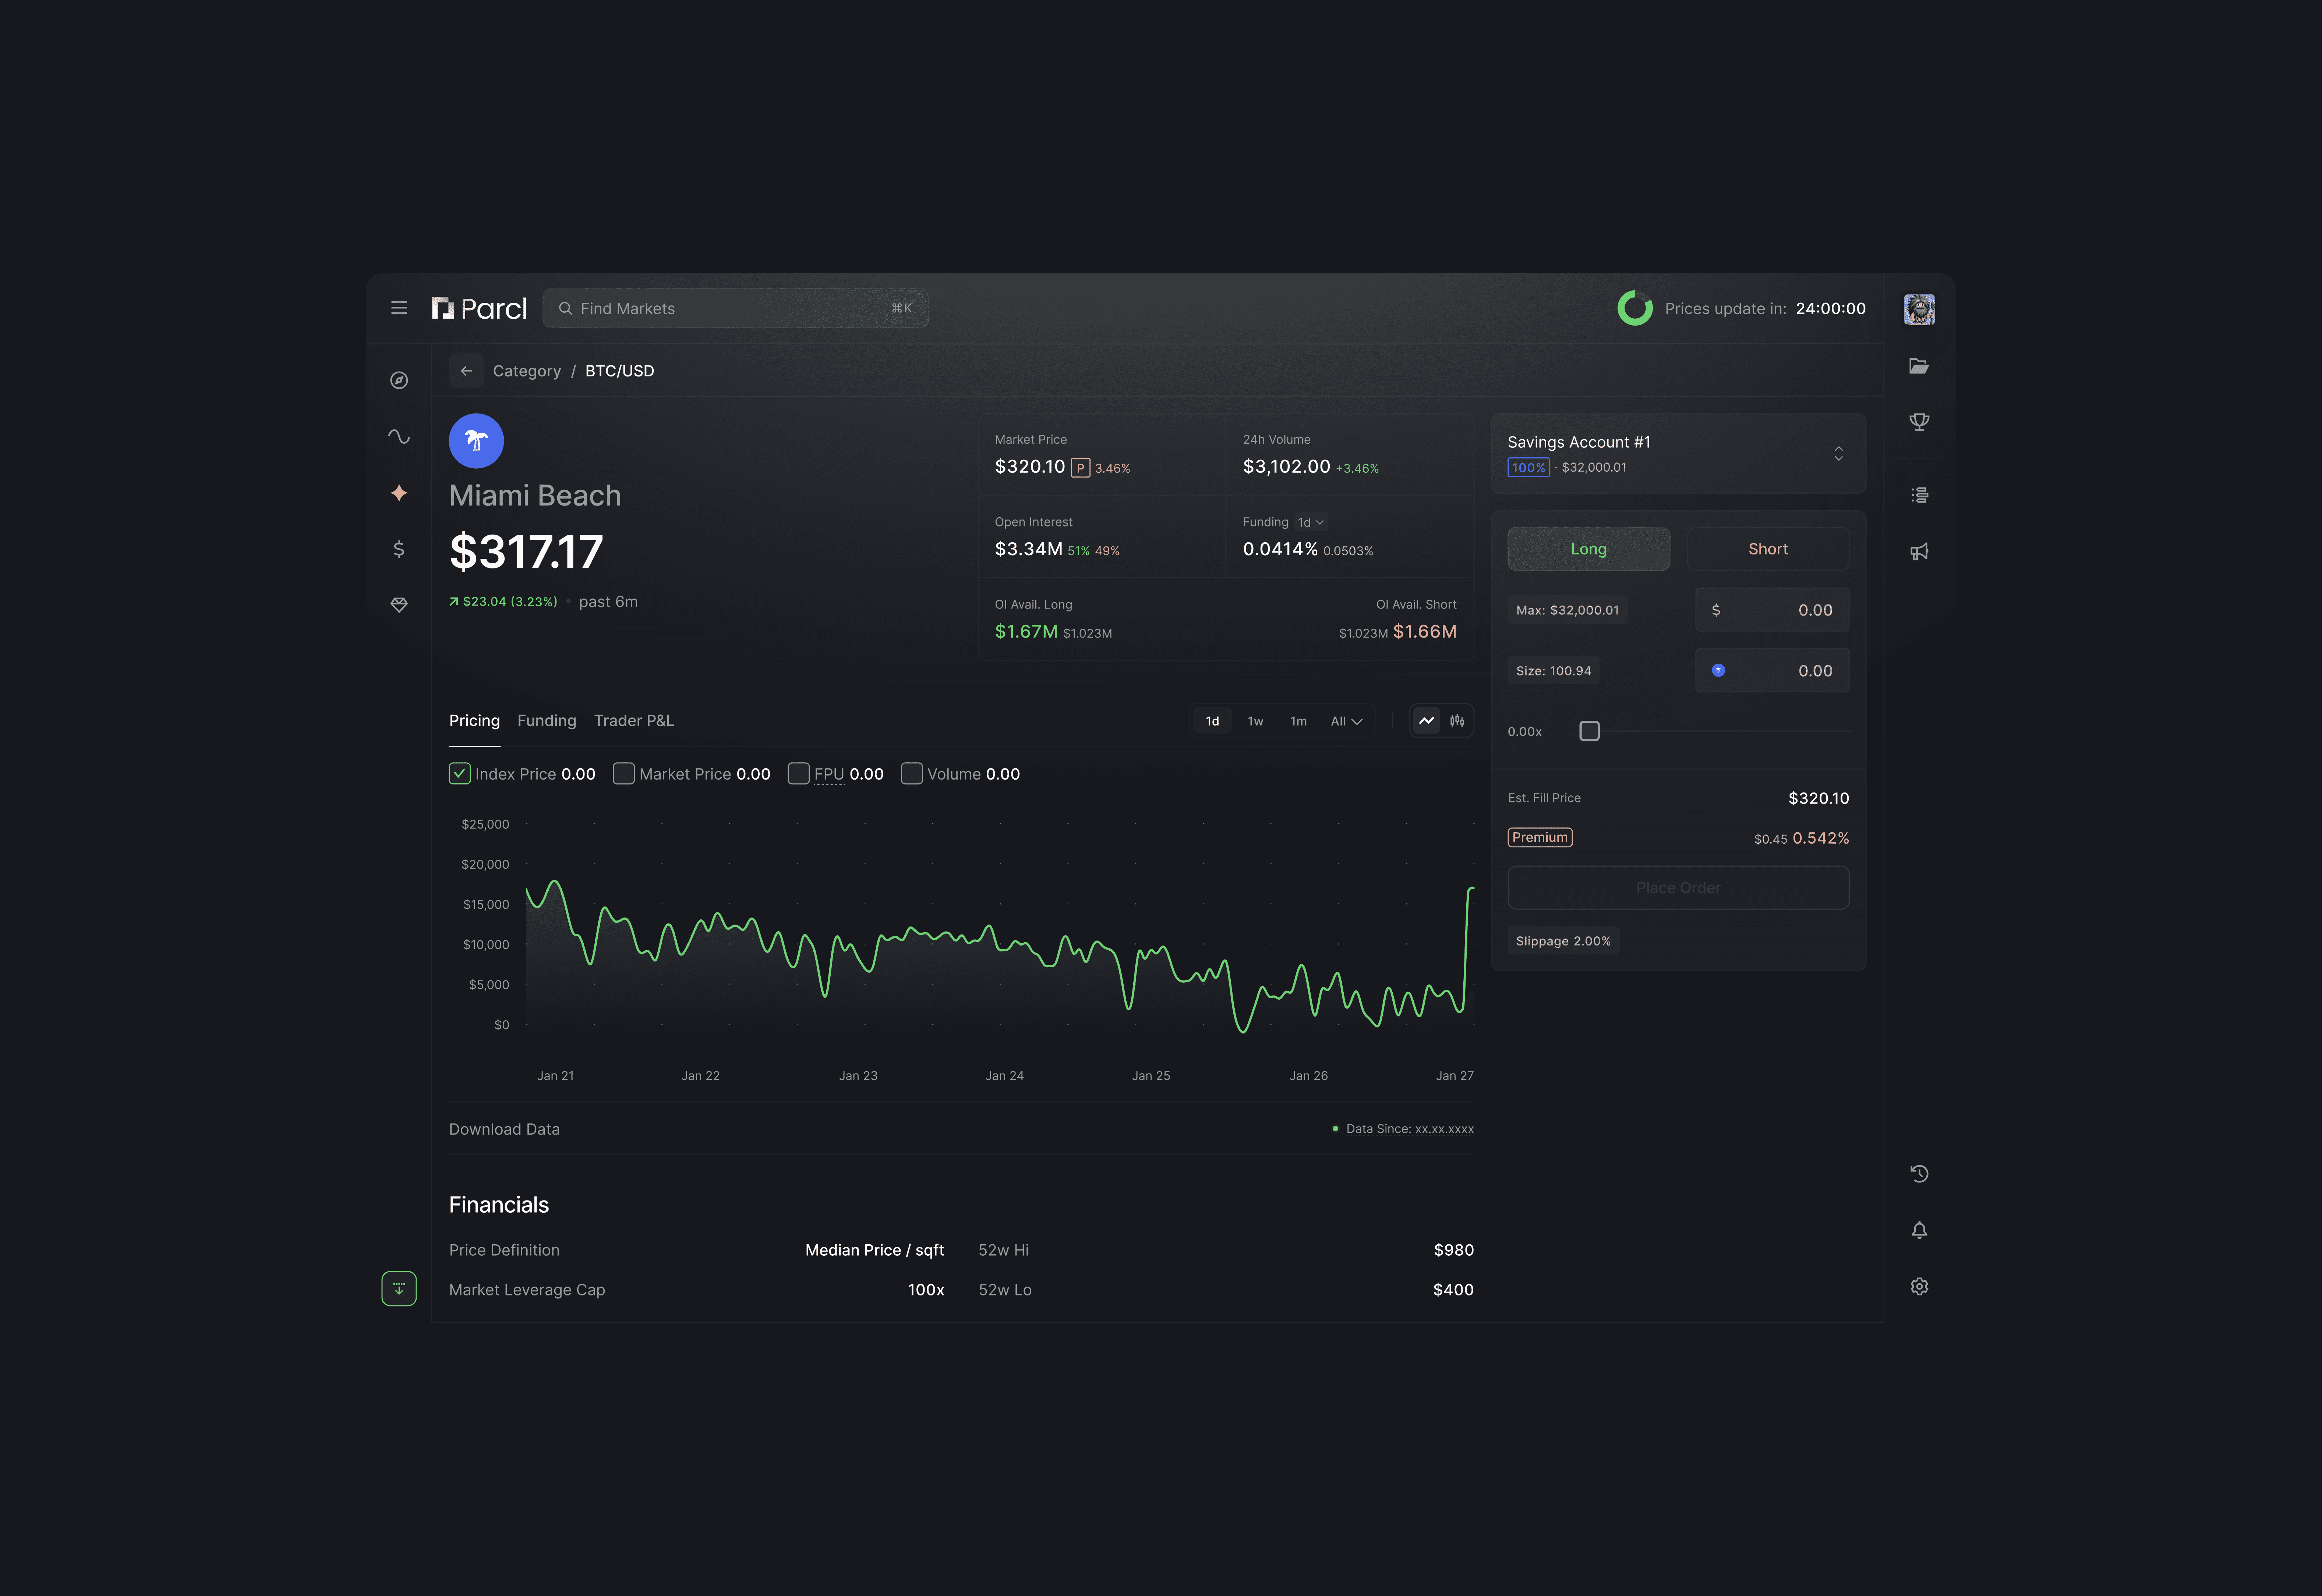Screen dimensions: 2322x1596
Task: Switch to line chart view
Action: 1427,721
